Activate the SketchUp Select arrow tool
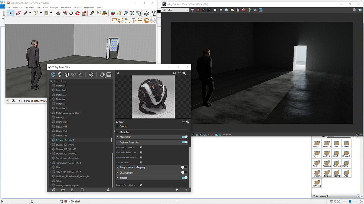 click(x=11, y=13)
